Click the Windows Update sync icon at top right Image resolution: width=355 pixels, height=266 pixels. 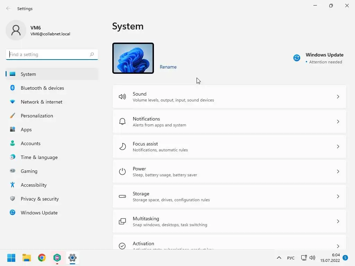(297, 58)
